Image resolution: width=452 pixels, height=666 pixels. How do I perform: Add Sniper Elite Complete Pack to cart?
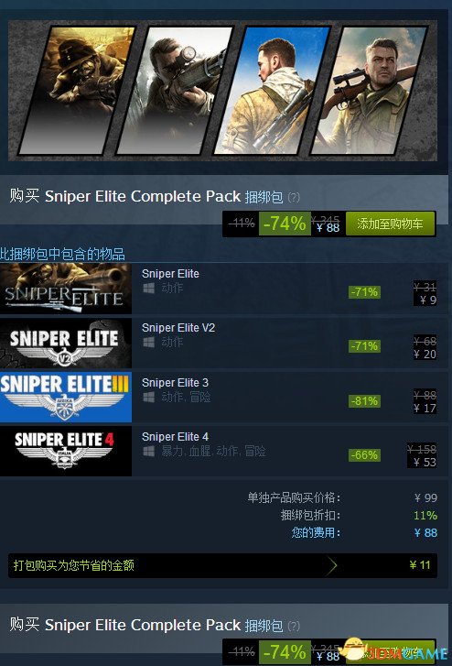[390, 224]
